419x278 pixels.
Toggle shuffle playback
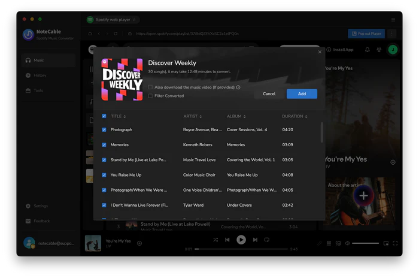[x=215, y=240]
